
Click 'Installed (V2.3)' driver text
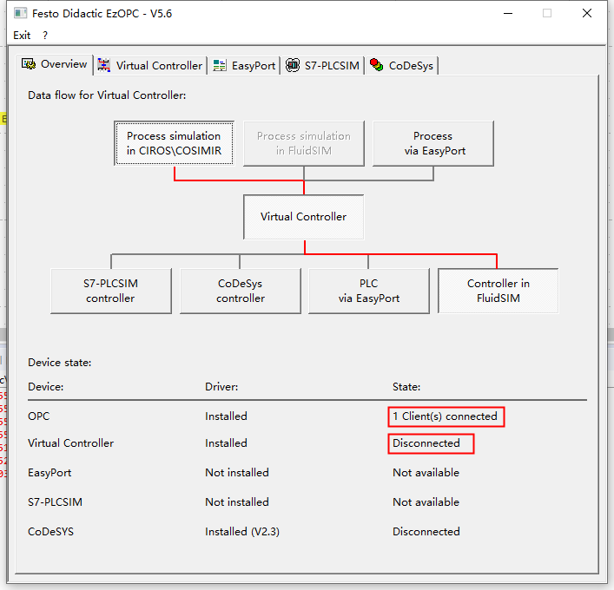[242, 532]
